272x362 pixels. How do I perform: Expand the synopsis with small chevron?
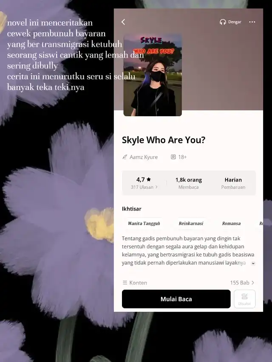[x=253, y=263]
